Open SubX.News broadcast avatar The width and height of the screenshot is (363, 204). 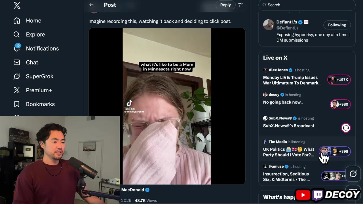pos(346,128)
